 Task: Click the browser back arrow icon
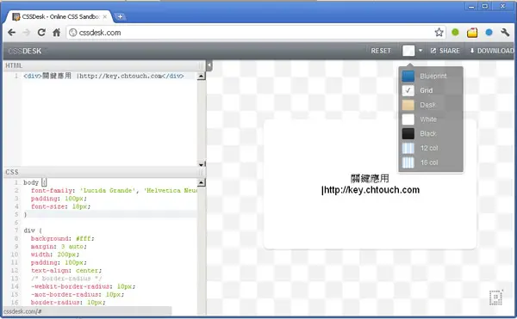pos(11,32)
